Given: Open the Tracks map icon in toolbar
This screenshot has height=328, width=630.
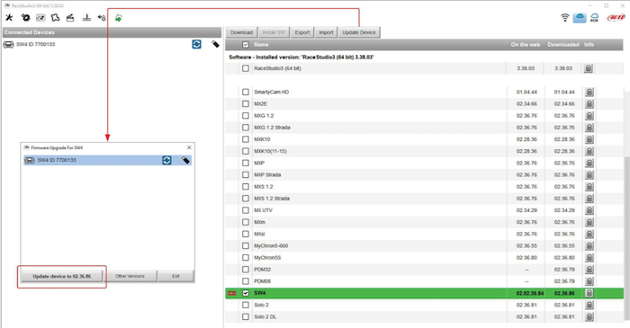Looking at the screenshot, I should [55, 17].
